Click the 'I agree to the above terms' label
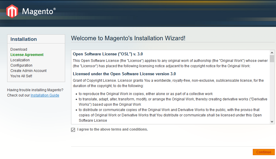Viewport: 276px width, 159px height. (112, 129)
